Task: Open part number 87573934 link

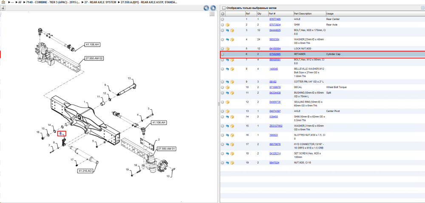Action: pyautogui.click(x=275, y=25)
